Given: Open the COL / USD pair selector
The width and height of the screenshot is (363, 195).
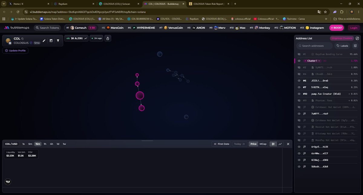Looking at the screenshot, I should click(11, 144).
